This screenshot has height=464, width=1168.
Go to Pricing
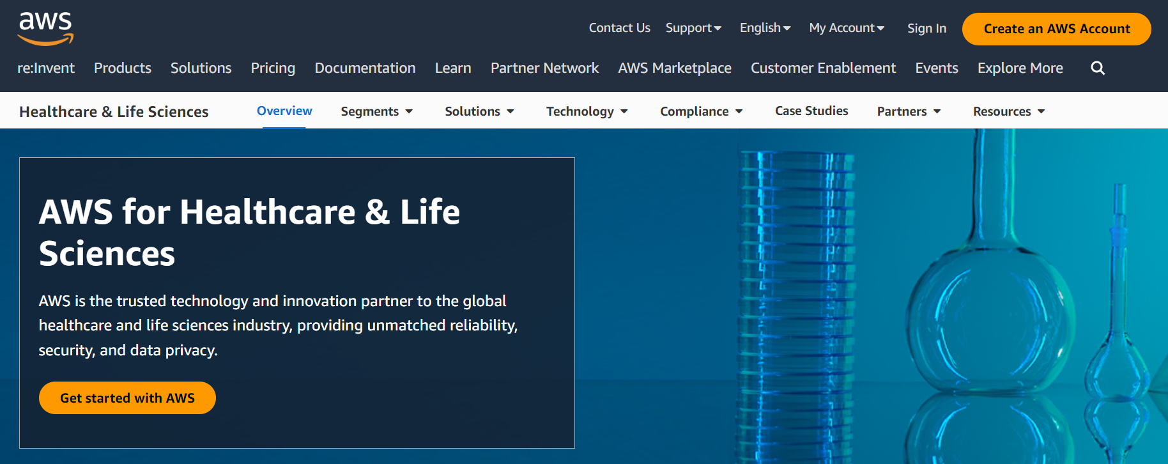coord(273,68)
